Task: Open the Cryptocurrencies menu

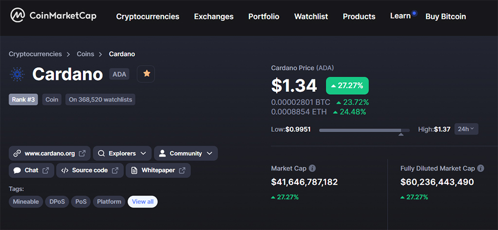Action: tap(148, 17)
